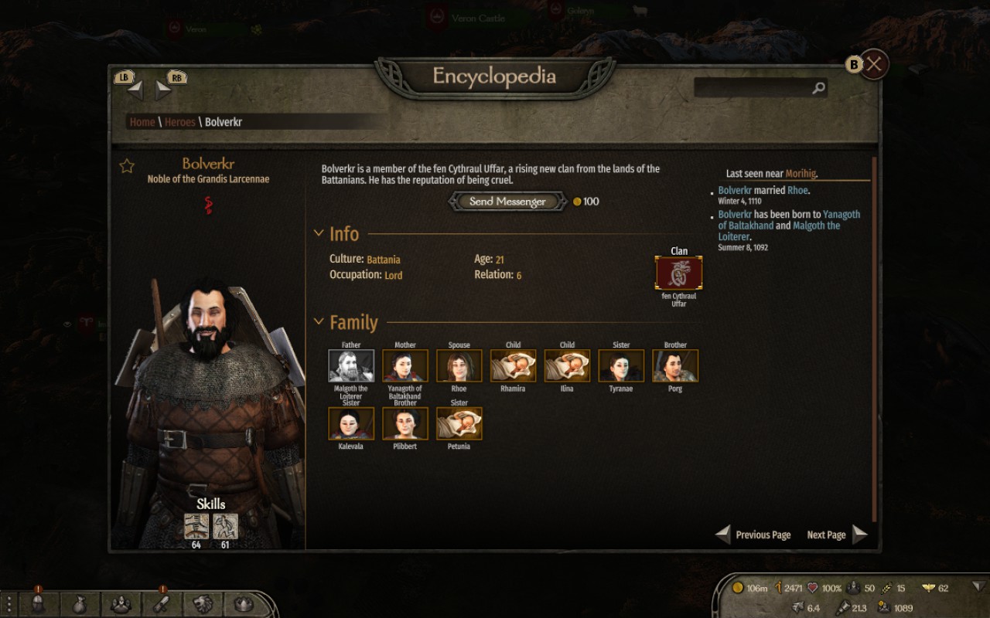The image size is (990, 618).
Task: Click the first skill icon showing 64
Action: 196,526
